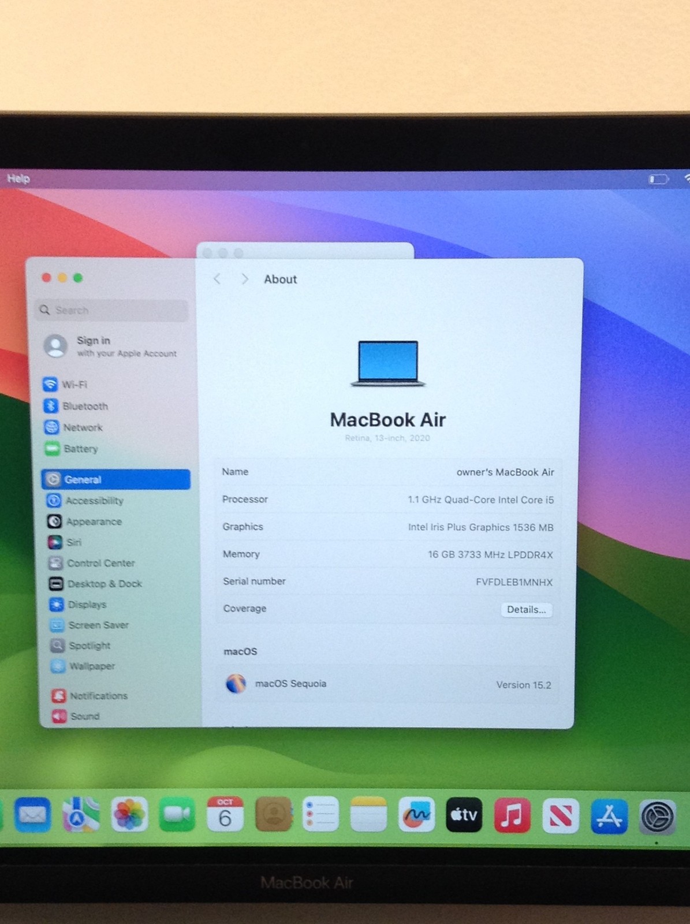Image resolution: width=690 pixels, height=924 pixels.
Task: Open Sound settings
Action: (76, 716)
